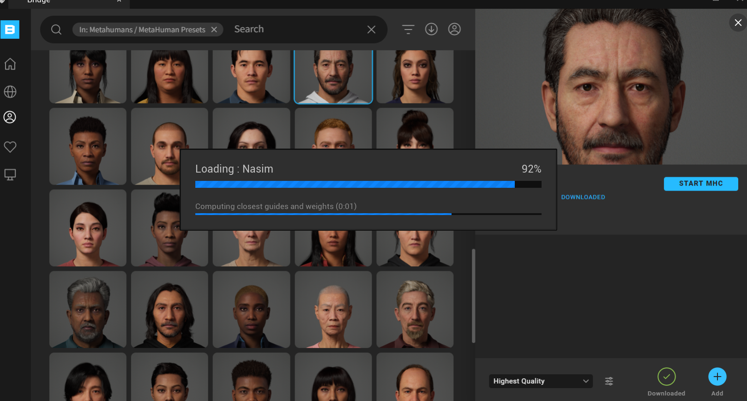This screenshot has width=747, height=401.
Task: Open the globe browse icon in sidebar
Action: pos(10,92)
